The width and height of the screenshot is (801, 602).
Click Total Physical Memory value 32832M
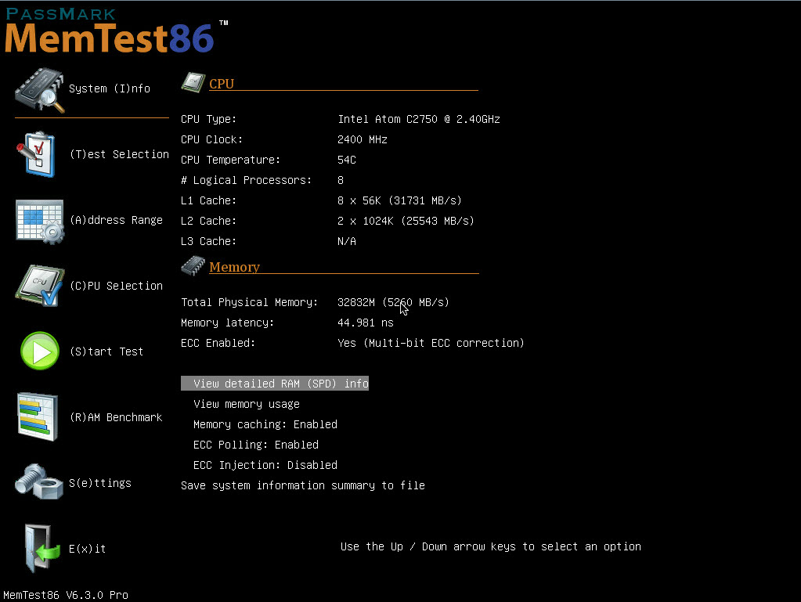(x=393, y=302)
